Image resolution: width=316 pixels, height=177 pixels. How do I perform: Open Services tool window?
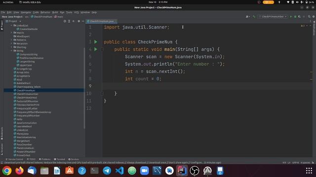(74, 159)
